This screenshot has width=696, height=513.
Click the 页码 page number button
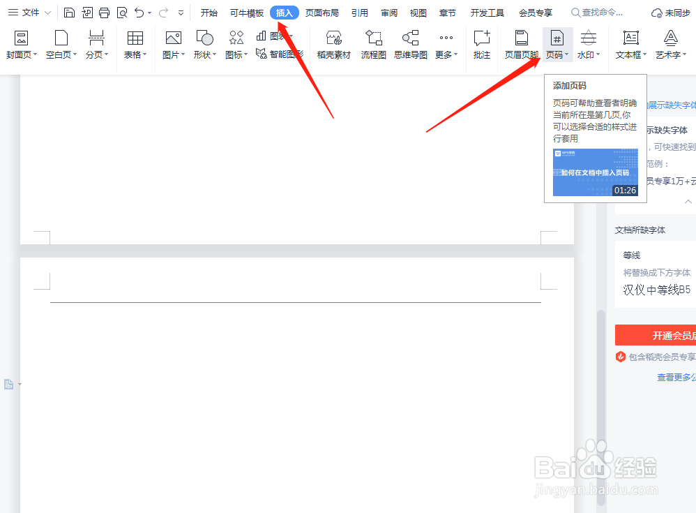(x=557, y=45)
